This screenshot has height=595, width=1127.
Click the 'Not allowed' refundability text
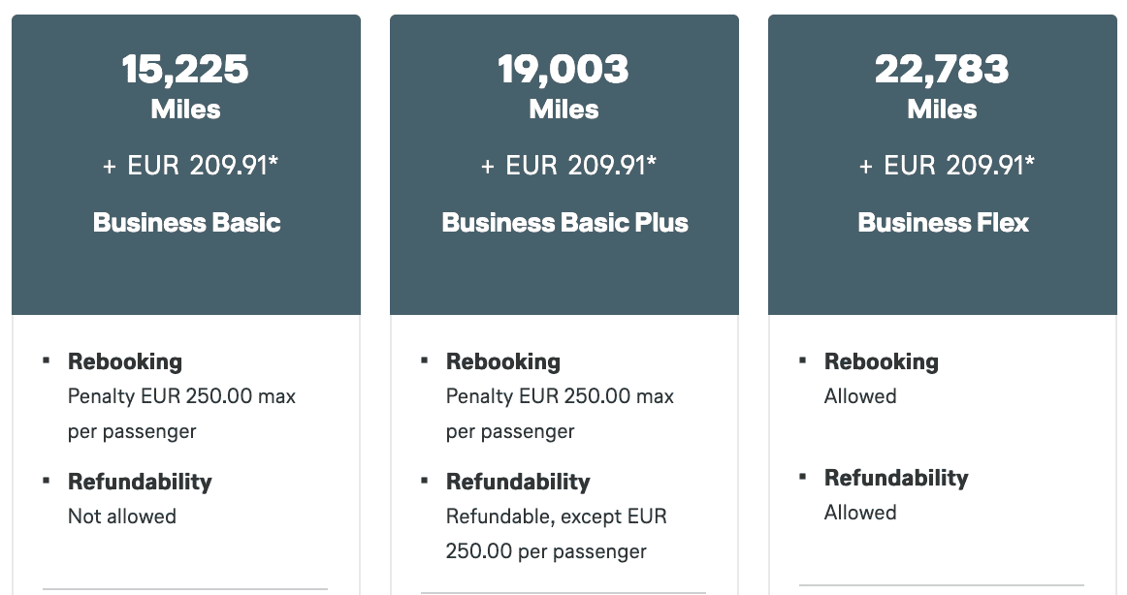pyautogui.click(x=122, y=517)
